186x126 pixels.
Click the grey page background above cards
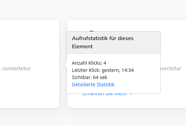[x=93, y=10]
